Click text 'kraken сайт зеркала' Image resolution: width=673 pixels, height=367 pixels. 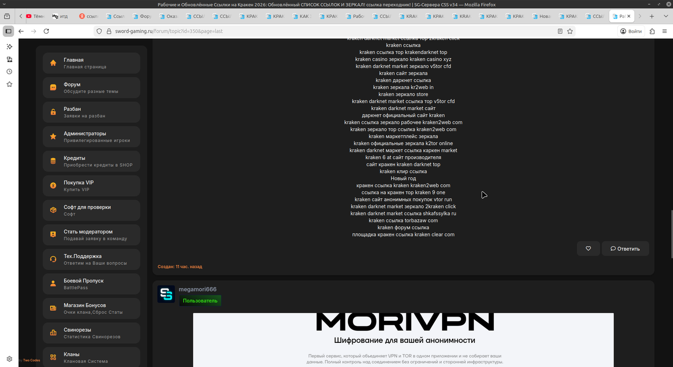pyautogui.click(x=403, y=73)
